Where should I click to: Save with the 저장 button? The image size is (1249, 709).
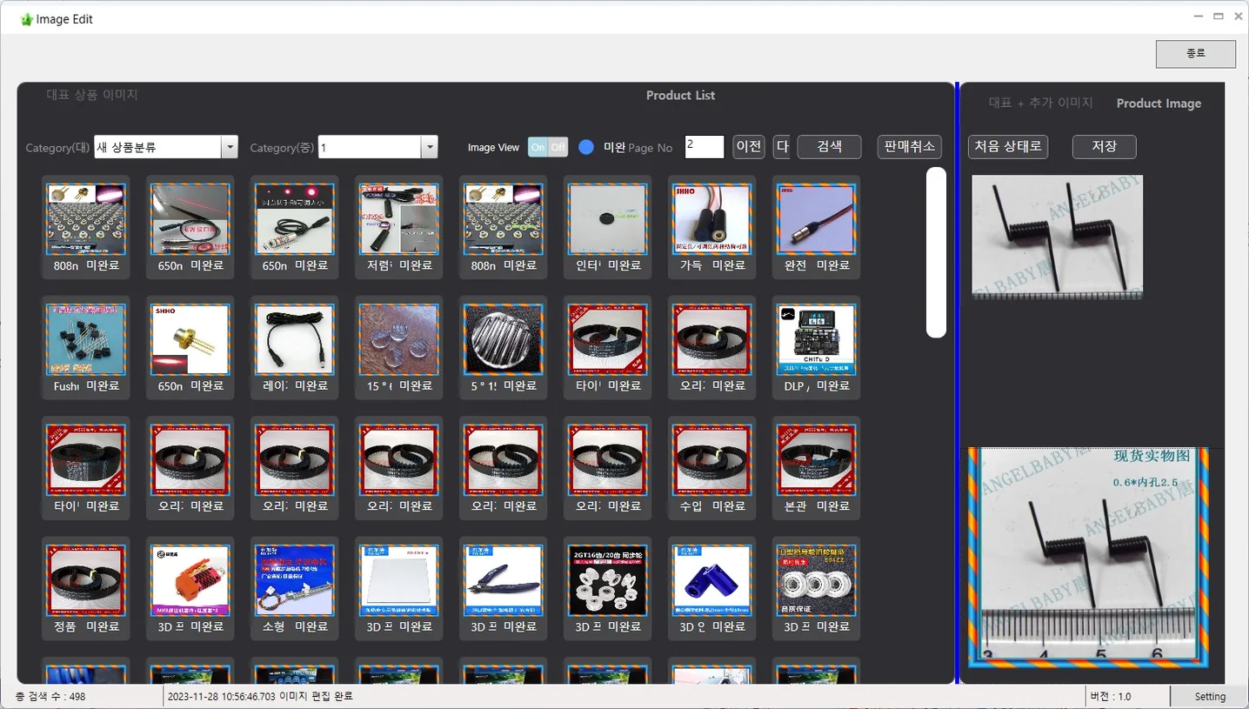pyautogui.click(x=1104, y=147)
